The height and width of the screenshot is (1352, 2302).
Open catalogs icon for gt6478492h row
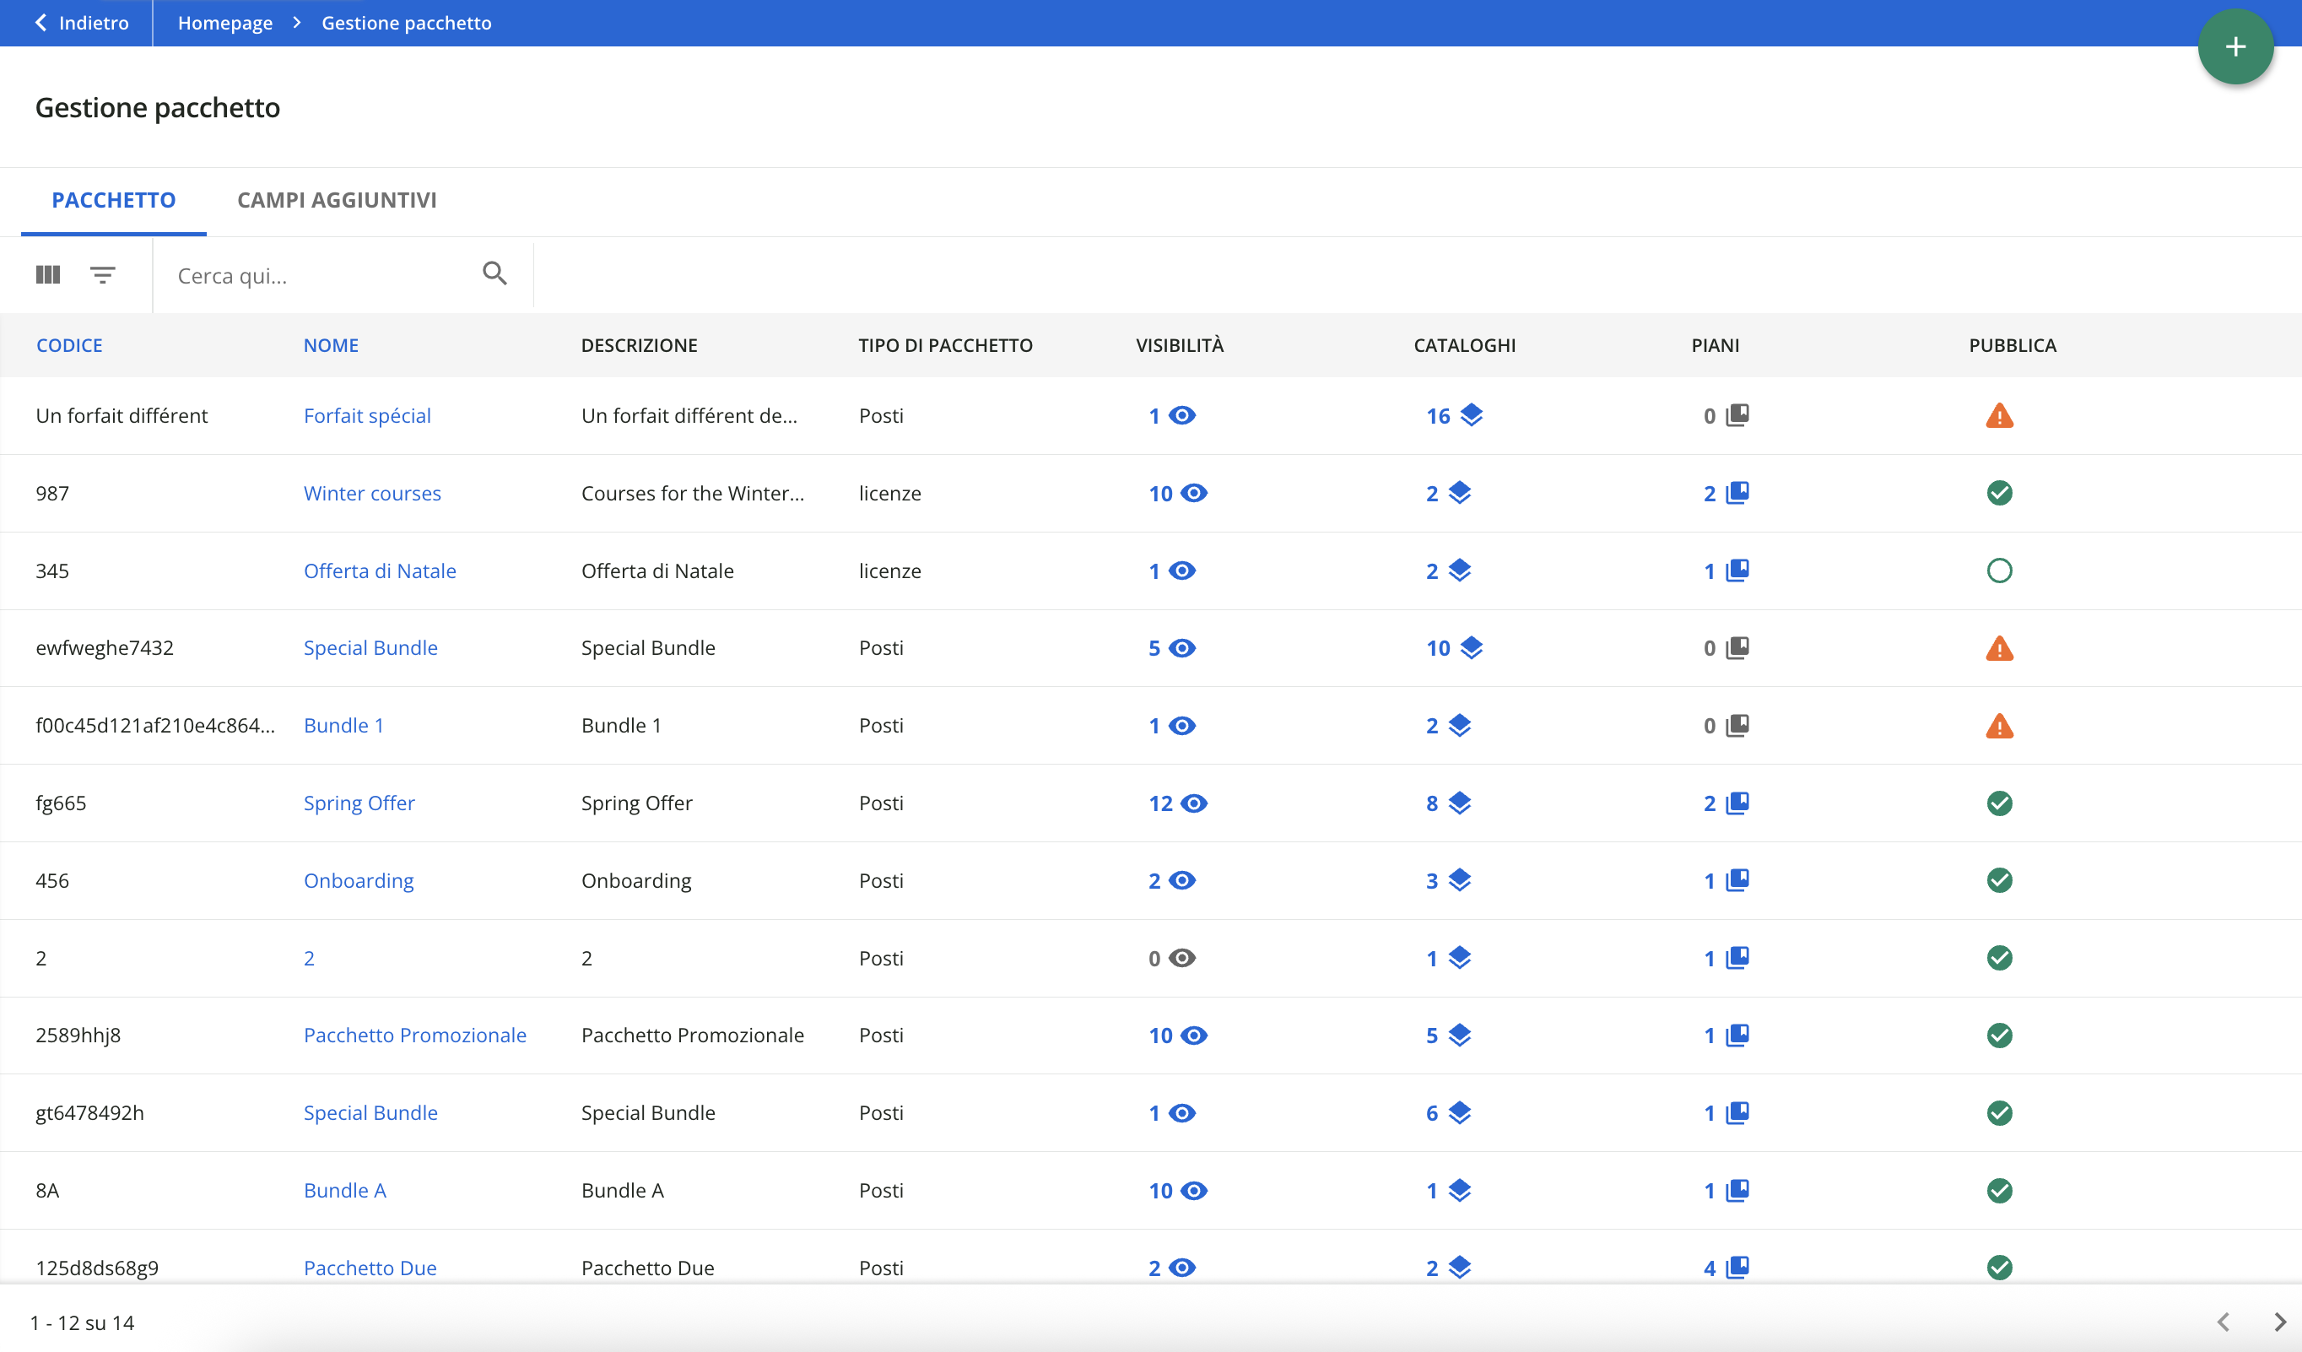(x=1460, y=1112)
